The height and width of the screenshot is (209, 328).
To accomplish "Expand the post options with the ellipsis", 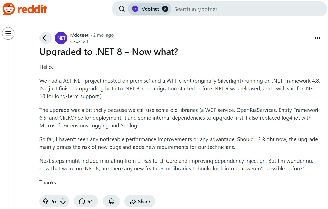I will point(317,38).
